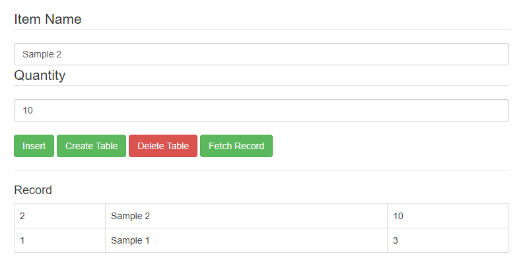
Task: Click the quantity cell showing 10
Action: tap(447, 216)
